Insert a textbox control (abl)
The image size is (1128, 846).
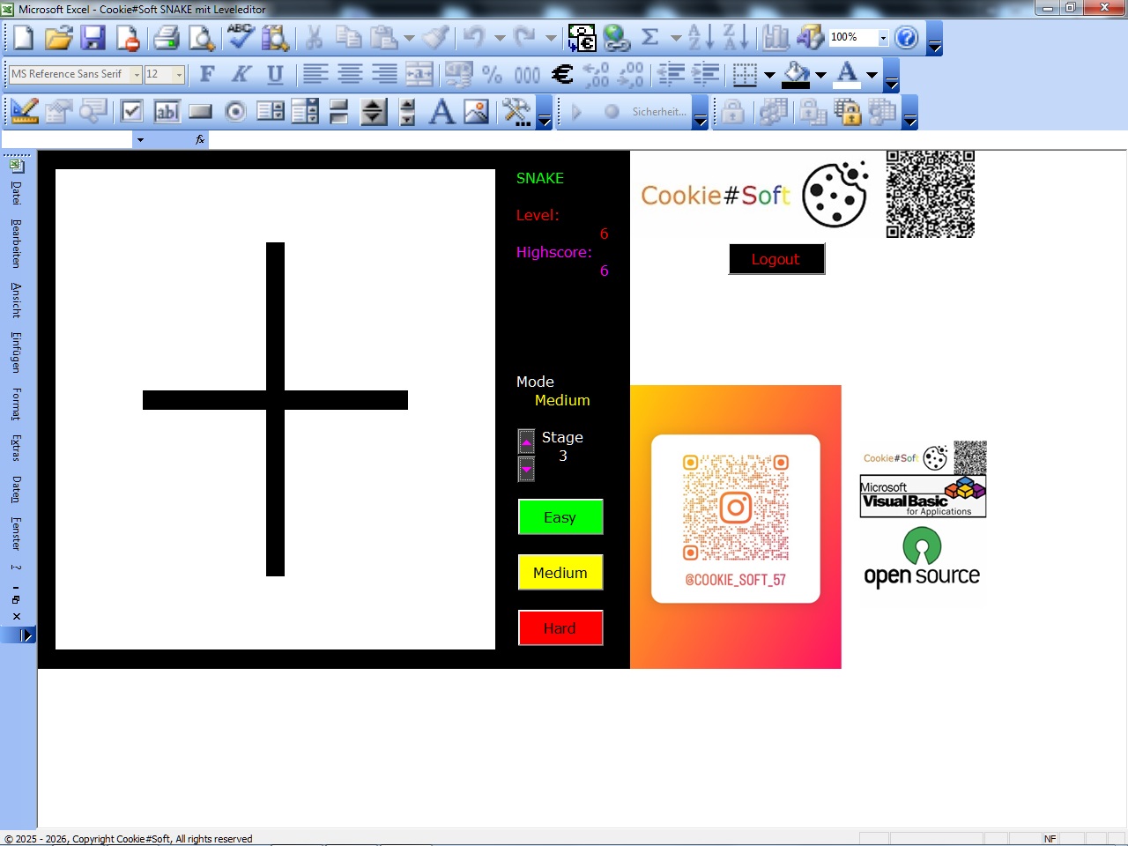pyautogui.click(x=167, y=112)
